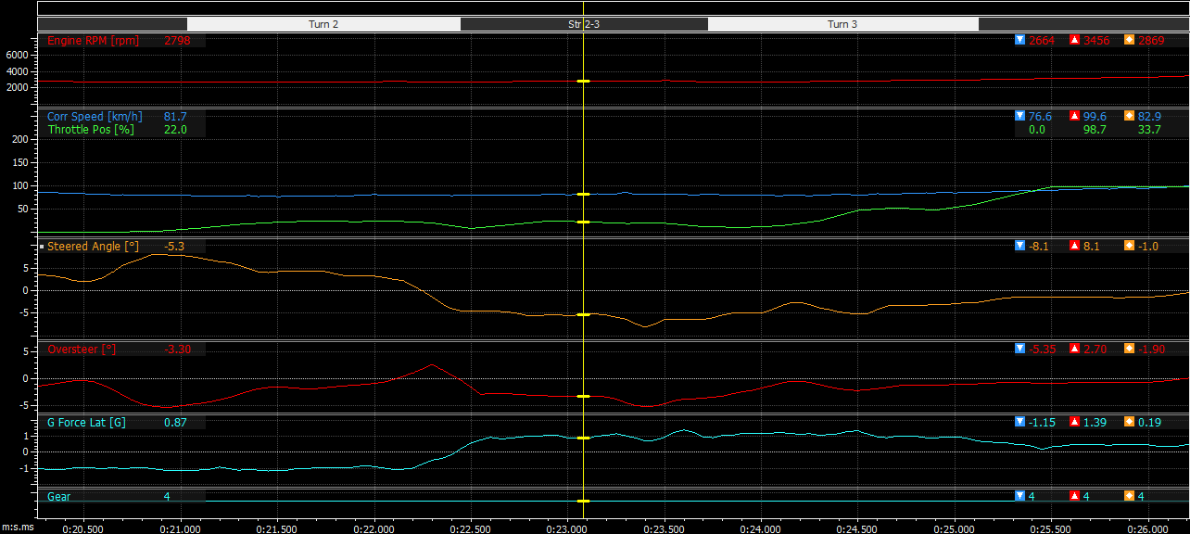1190x534 pixels.
Task: Click the Gear maximum icon
Action: pyautogui.click(x=1075, y=496)
